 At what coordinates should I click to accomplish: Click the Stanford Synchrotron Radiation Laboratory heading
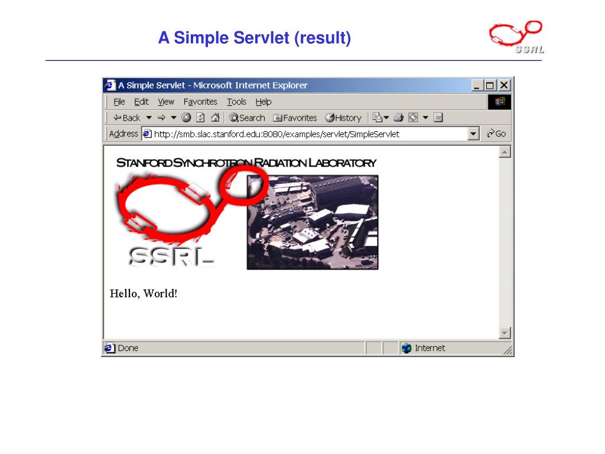(246, 163)
